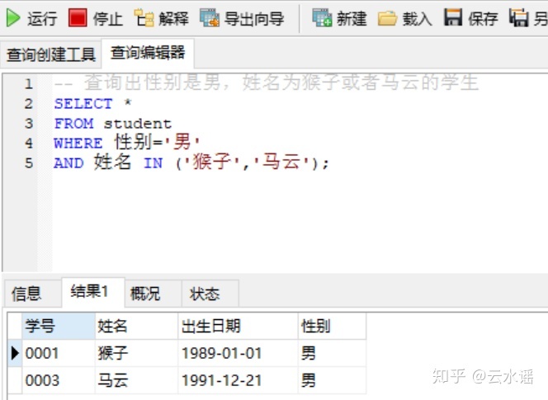
Task: Click the green Run (运行) icon
Action: point(13,18)
